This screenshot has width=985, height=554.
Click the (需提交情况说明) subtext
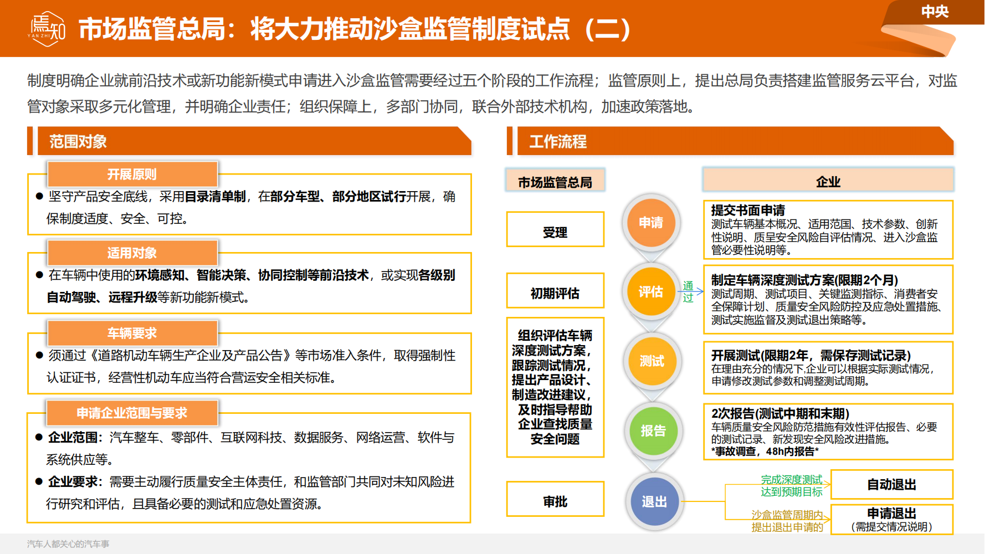pyautogui.click(x=892, y=527)
